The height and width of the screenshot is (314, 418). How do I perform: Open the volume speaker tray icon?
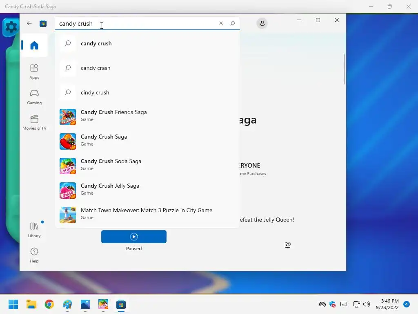pyautogui.click(x=367, y=304)
